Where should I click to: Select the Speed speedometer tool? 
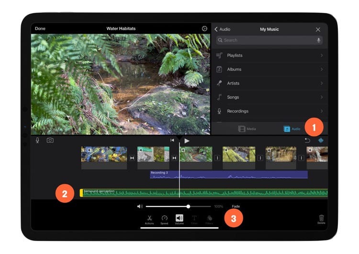tap(164, 219)
